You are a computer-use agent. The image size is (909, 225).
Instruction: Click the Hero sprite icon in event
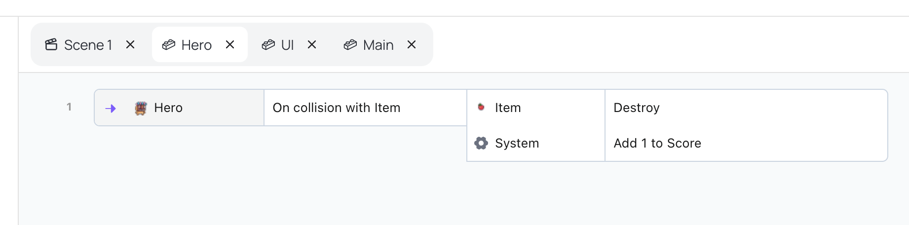click(141, 108)
